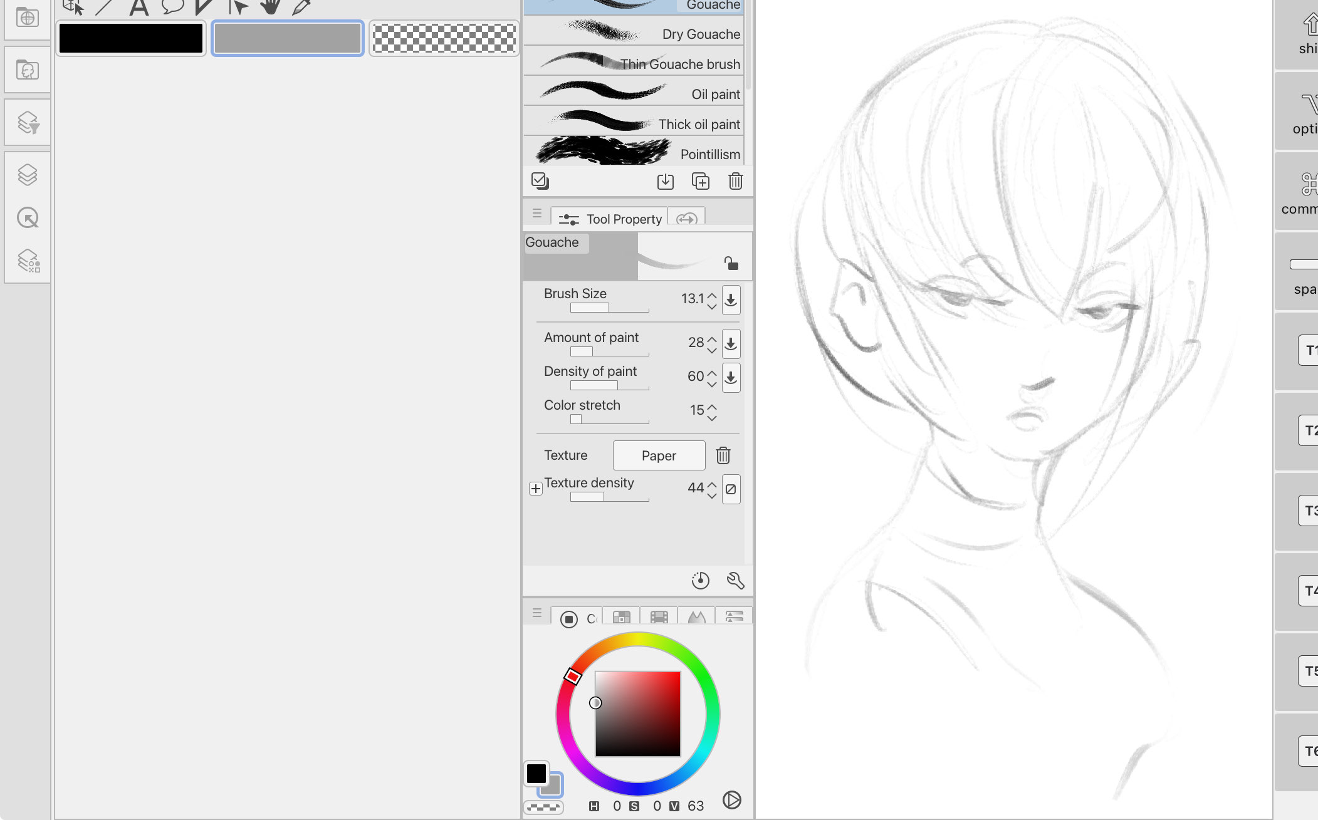Switch to the Intermediate Color tab
Image resolution: width=1318 pixels, height=820 pixels.
659,618
